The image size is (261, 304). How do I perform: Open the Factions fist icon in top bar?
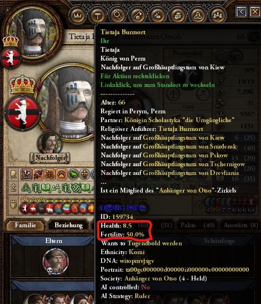coord(178,15)
